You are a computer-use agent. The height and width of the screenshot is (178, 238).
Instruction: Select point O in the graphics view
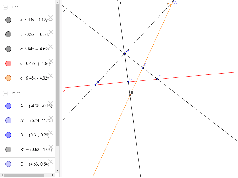click(x=124, y=54)
